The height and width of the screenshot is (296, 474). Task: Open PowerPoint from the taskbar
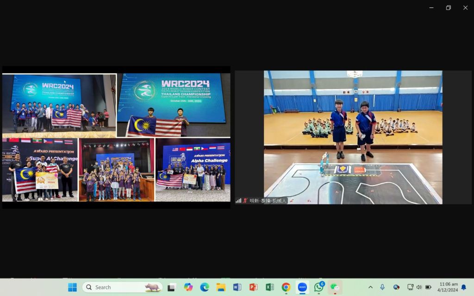click(253, 287)
